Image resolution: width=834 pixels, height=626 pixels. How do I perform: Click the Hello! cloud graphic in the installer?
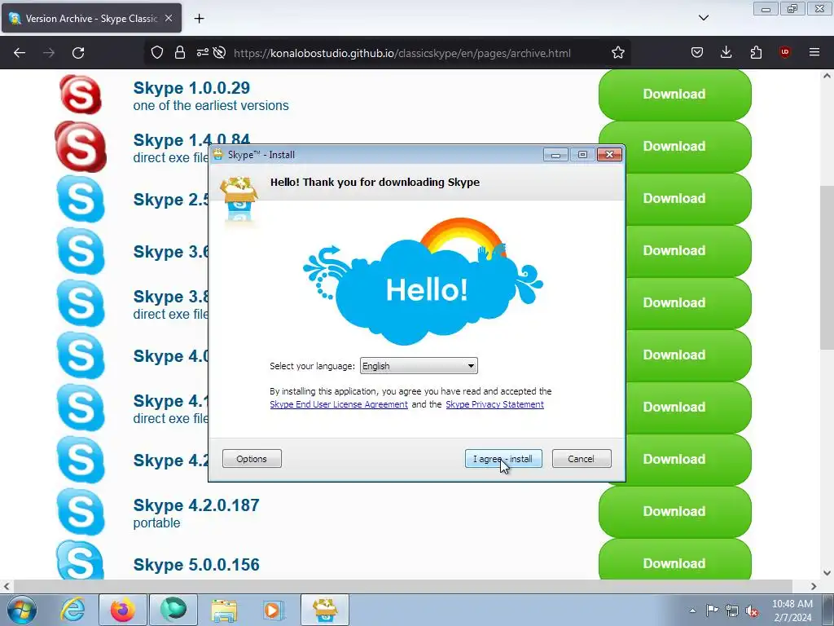click(x=424, y=282)
